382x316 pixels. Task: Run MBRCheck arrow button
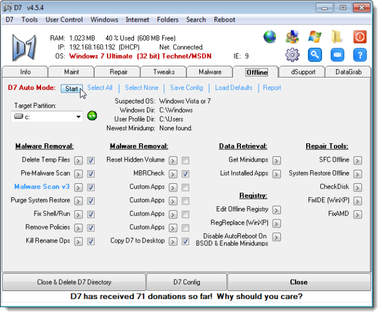pos(173,174)
